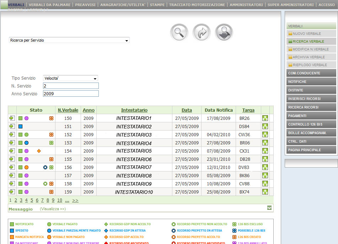
Task: Expand COM.CONDUCENTE sidebar section
Action: pos(311,73)
